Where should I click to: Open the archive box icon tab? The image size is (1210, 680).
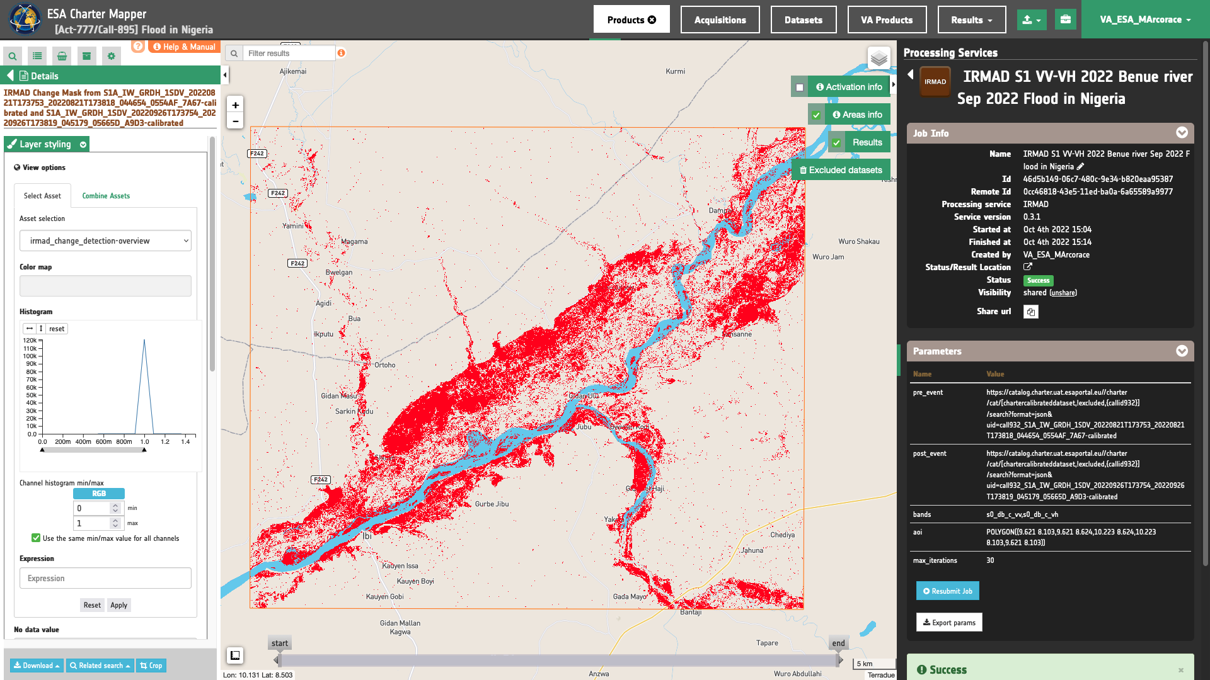click(86, 56)
